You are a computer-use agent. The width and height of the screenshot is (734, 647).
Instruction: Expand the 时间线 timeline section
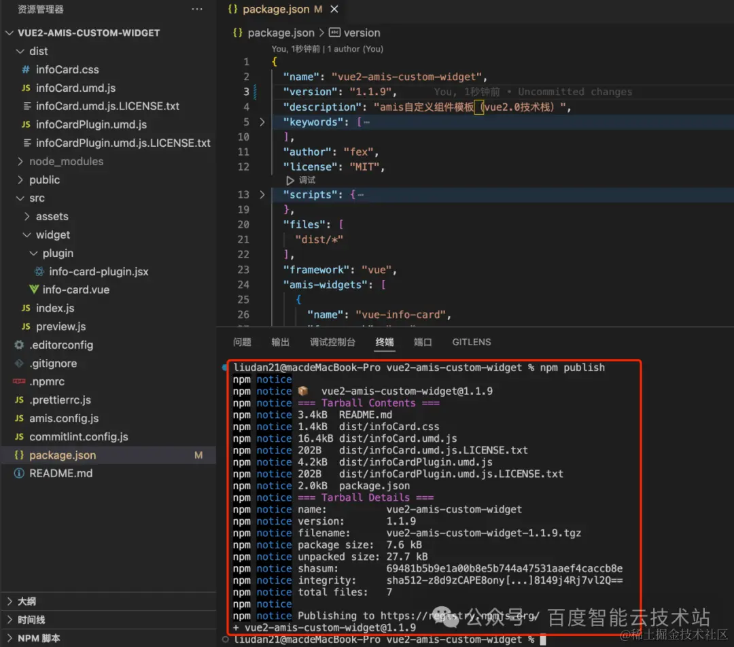point(31,620)
